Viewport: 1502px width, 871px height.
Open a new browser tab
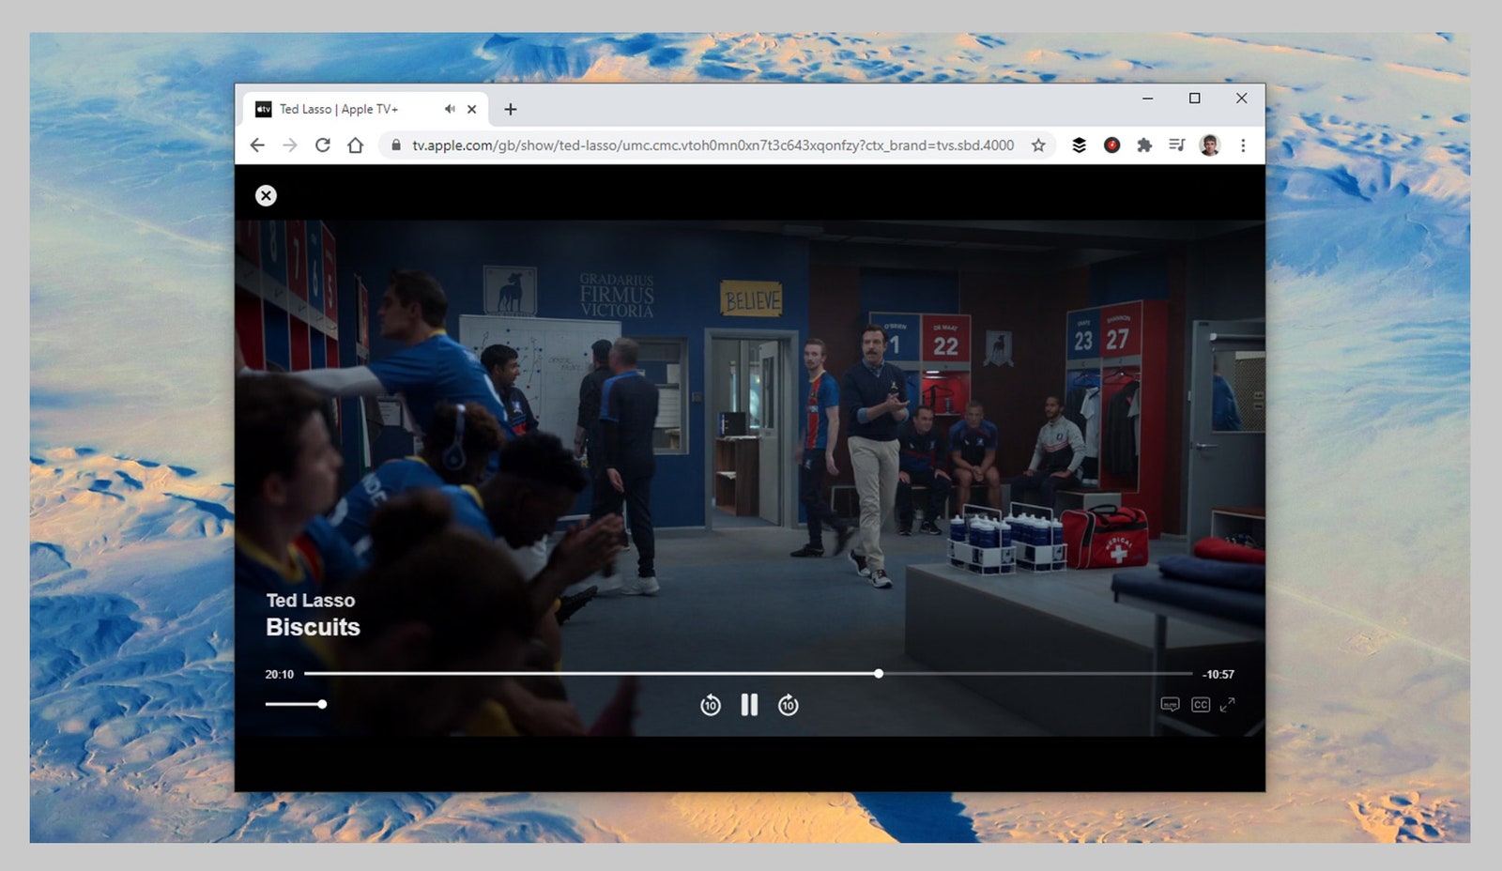pos(511,109)
